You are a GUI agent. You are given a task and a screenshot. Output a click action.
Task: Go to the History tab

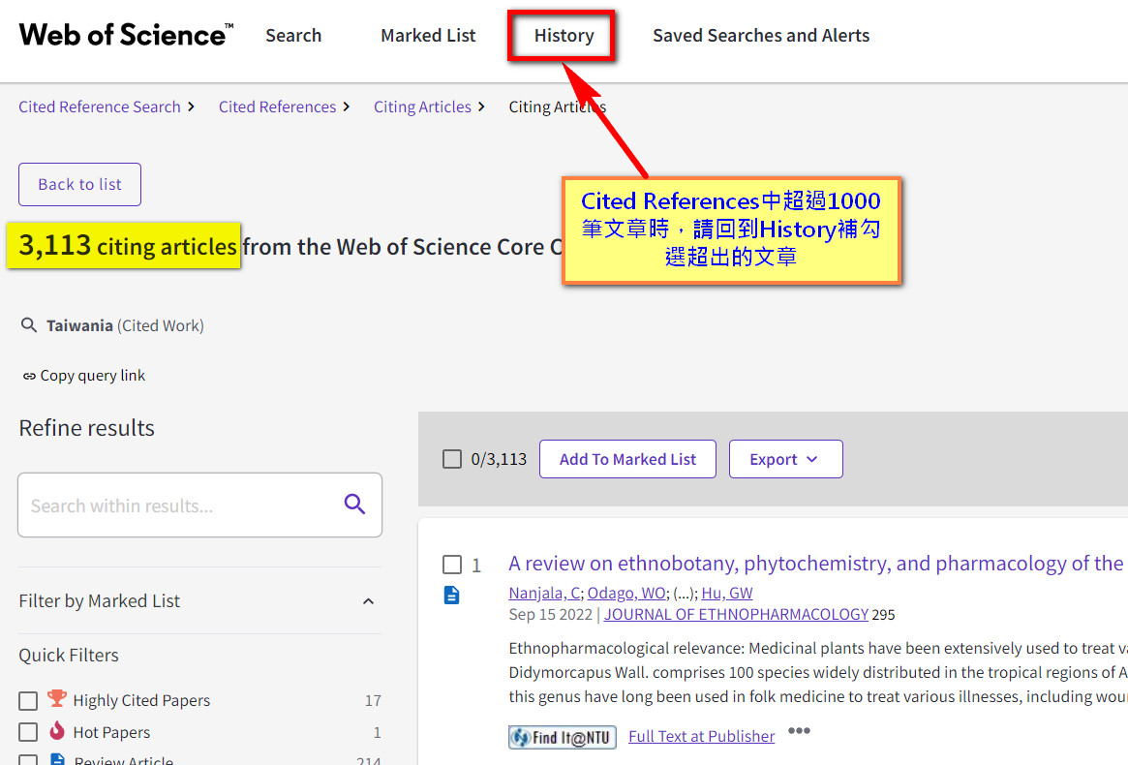point(564,35)
